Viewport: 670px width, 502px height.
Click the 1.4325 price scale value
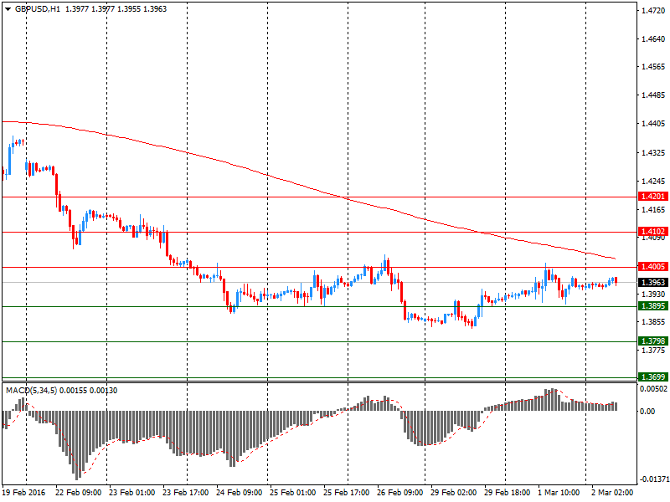[653, 153]
